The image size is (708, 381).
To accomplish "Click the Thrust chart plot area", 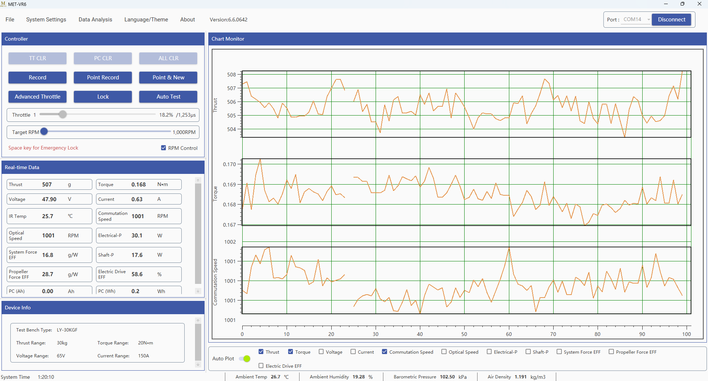I will pos(466,104).
